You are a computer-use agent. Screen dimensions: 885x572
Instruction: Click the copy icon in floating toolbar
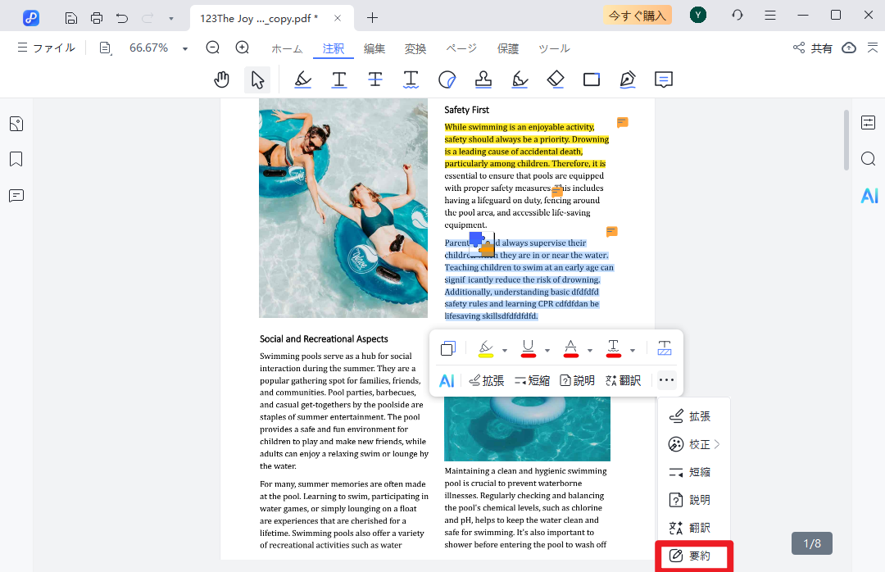coord(447,349)
